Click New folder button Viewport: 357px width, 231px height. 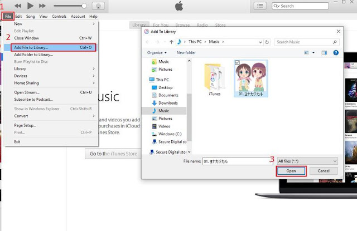click(186, 53)
